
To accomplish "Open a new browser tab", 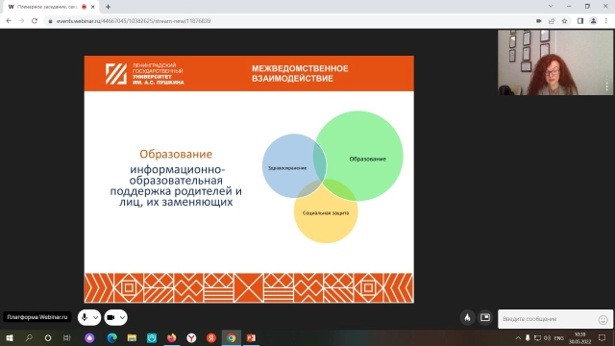I will click(108, 7).
